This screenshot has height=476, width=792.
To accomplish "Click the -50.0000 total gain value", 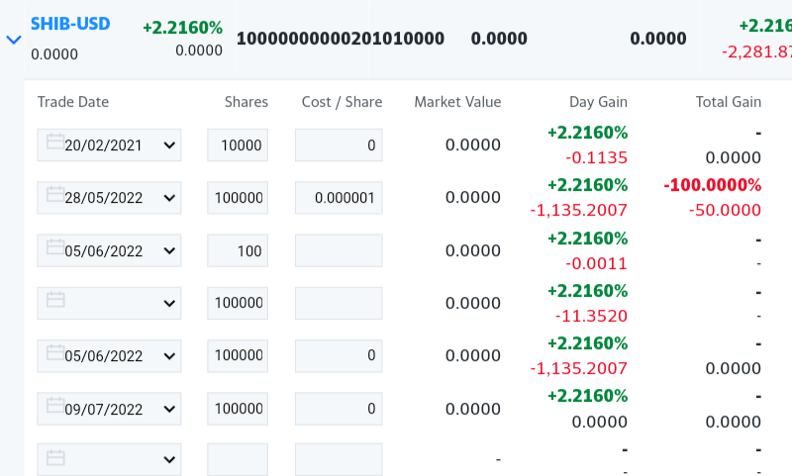I will tap(725, 210).
